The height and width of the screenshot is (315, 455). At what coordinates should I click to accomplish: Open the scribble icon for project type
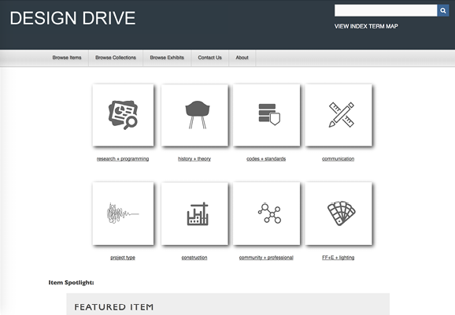pos(123,213)
